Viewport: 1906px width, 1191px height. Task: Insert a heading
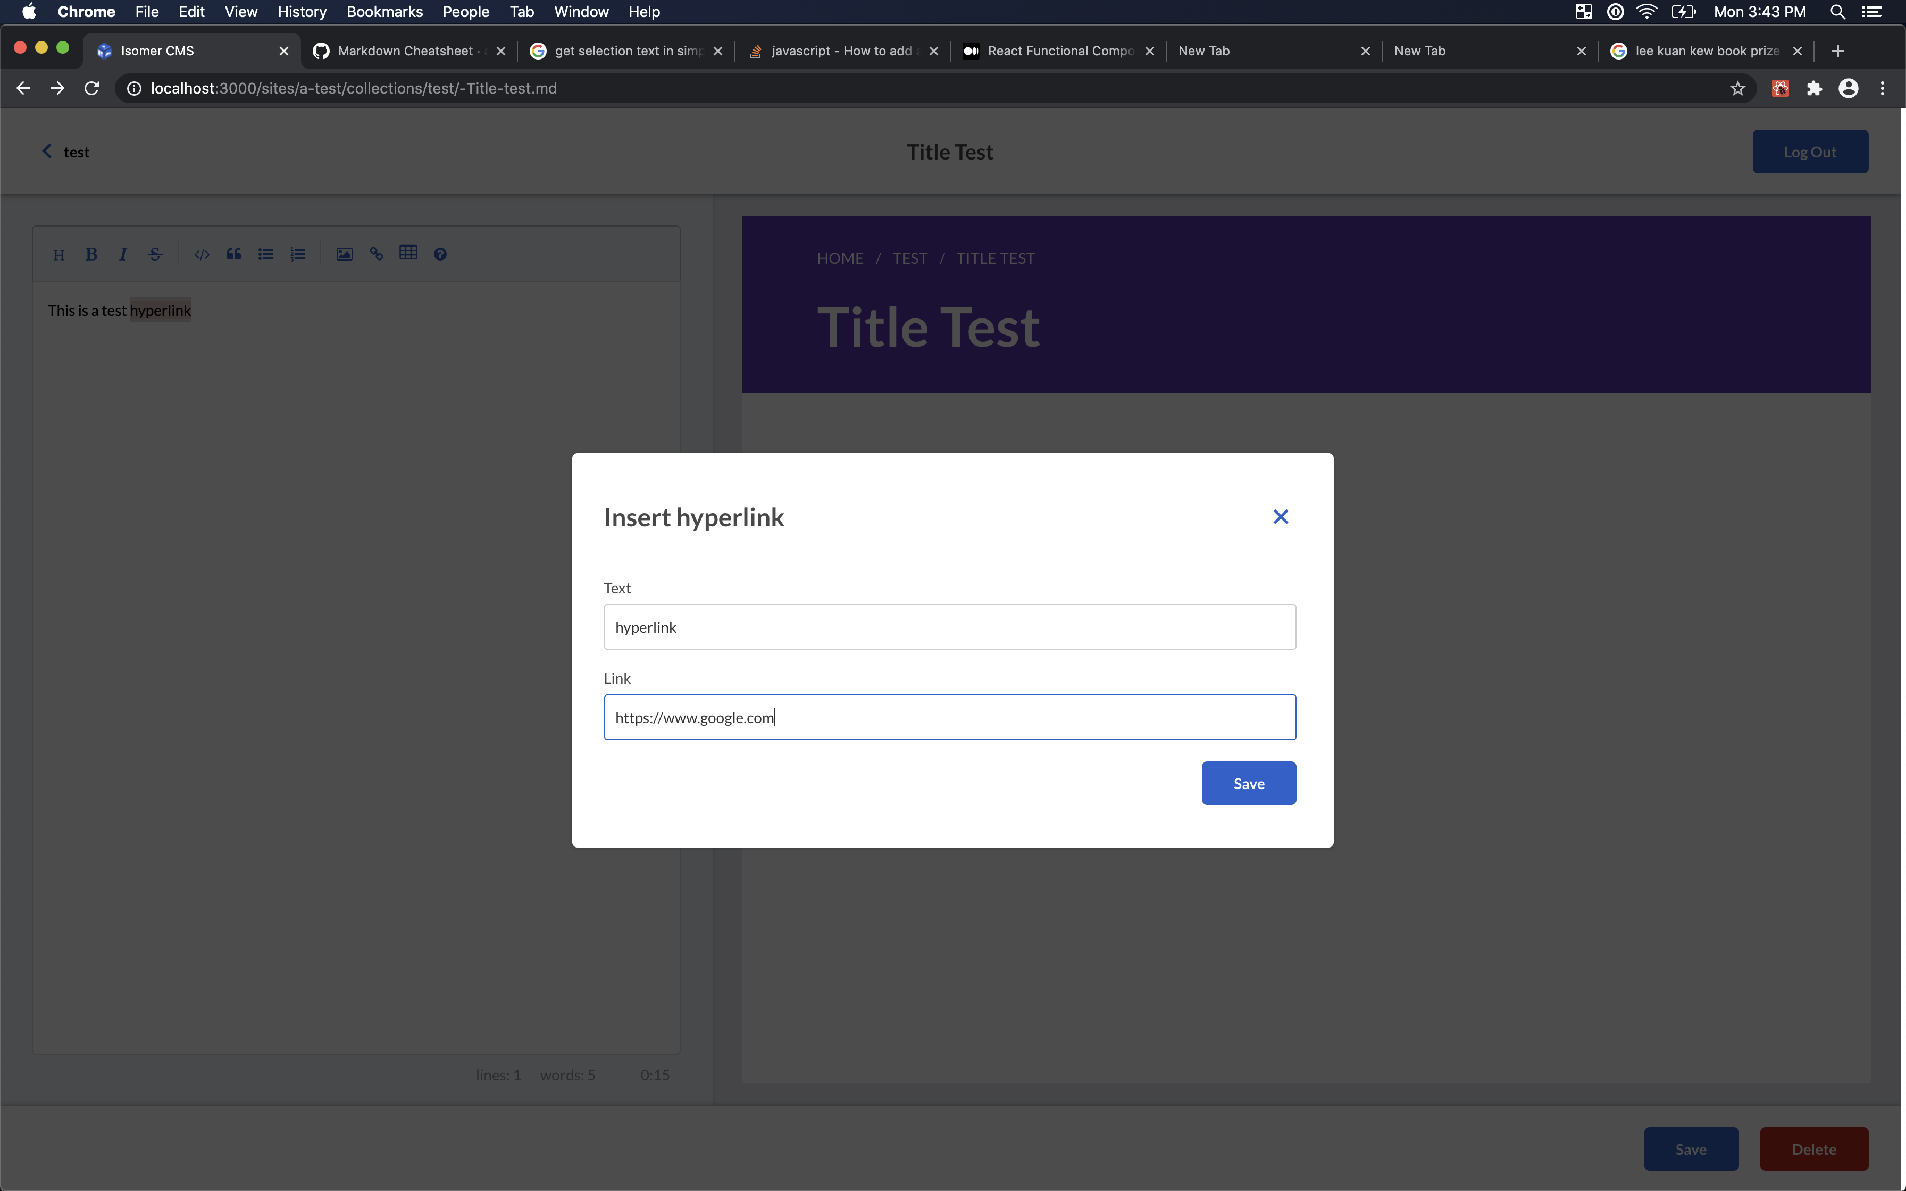59,254
